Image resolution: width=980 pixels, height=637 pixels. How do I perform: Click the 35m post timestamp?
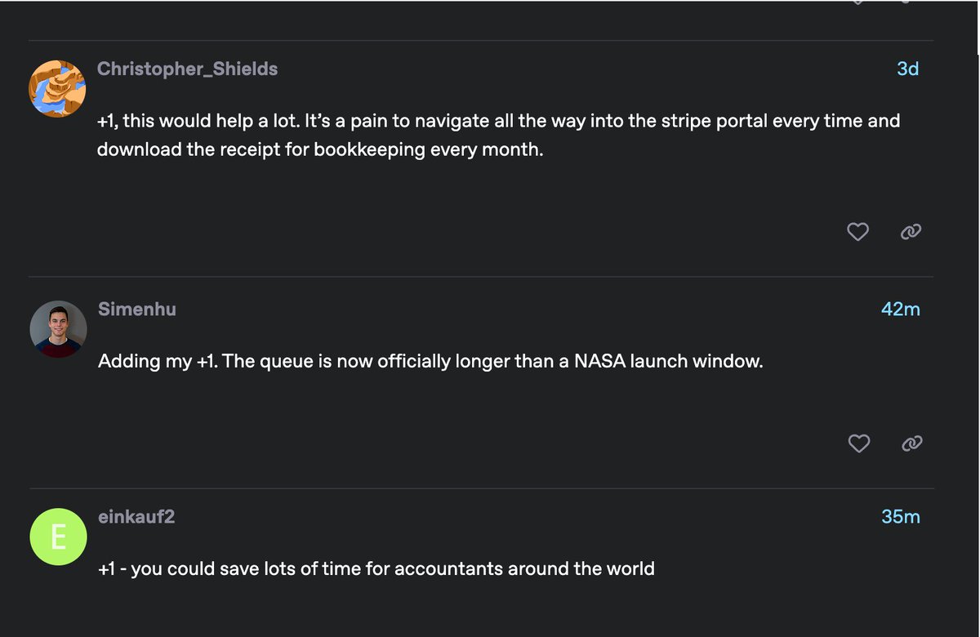coord(901,517)
